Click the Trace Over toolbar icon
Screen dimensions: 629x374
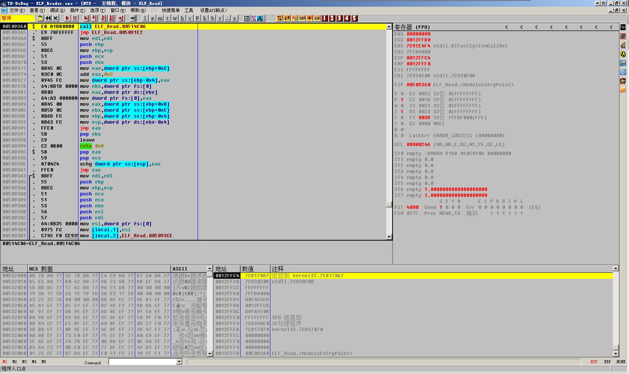tap(112, 18)
